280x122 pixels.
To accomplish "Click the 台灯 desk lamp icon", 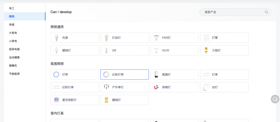I will click(x=207, y=87).
